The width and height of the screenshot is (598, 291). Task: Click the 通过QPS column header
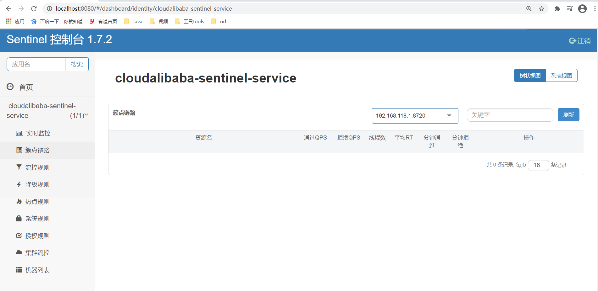315,138
